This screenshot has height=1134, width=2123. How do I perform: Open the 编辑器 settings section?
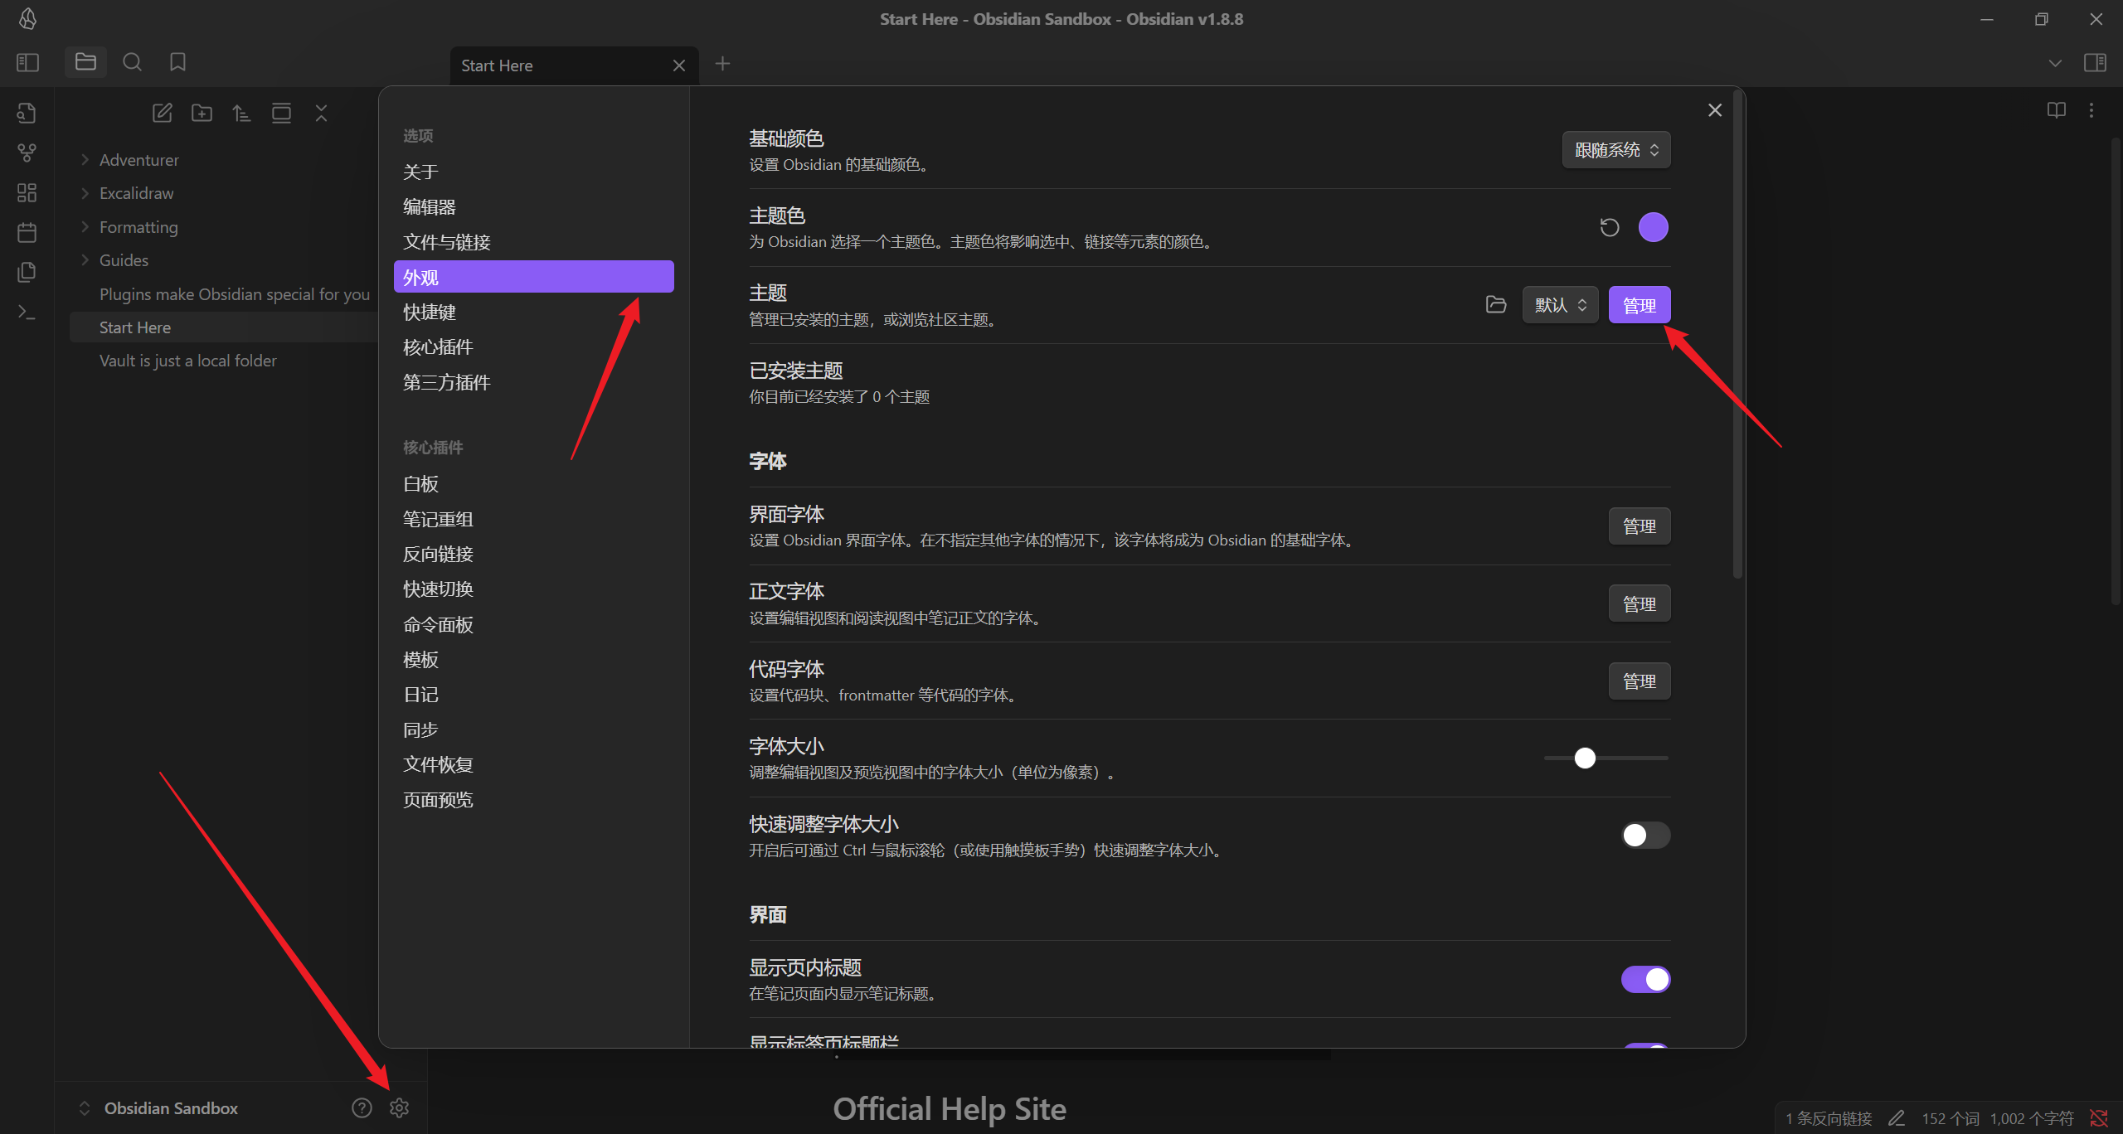533,207
